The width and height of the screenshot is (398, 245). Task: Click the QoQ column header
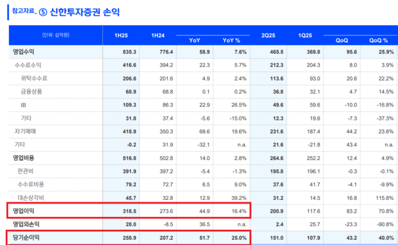[342, 40]
